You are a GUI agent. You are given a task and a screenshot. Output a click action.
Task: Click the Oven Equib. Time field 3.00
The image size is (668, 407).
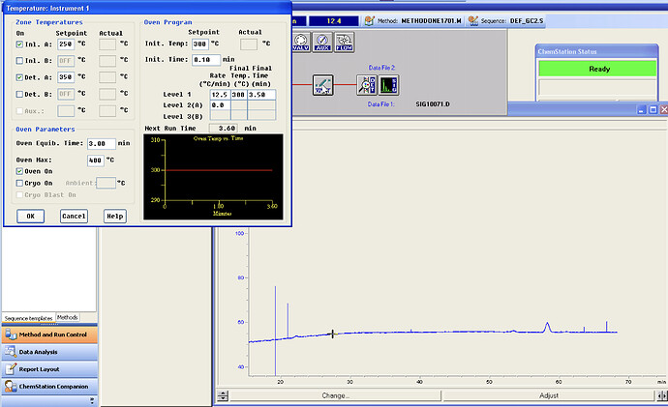[x=102, y=144]
